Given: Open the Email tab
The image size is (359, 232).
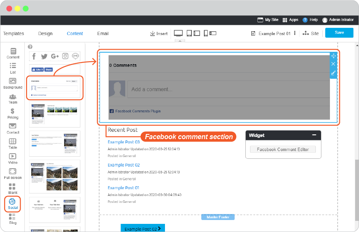Looking at the screenshot, I should (103, 33).
